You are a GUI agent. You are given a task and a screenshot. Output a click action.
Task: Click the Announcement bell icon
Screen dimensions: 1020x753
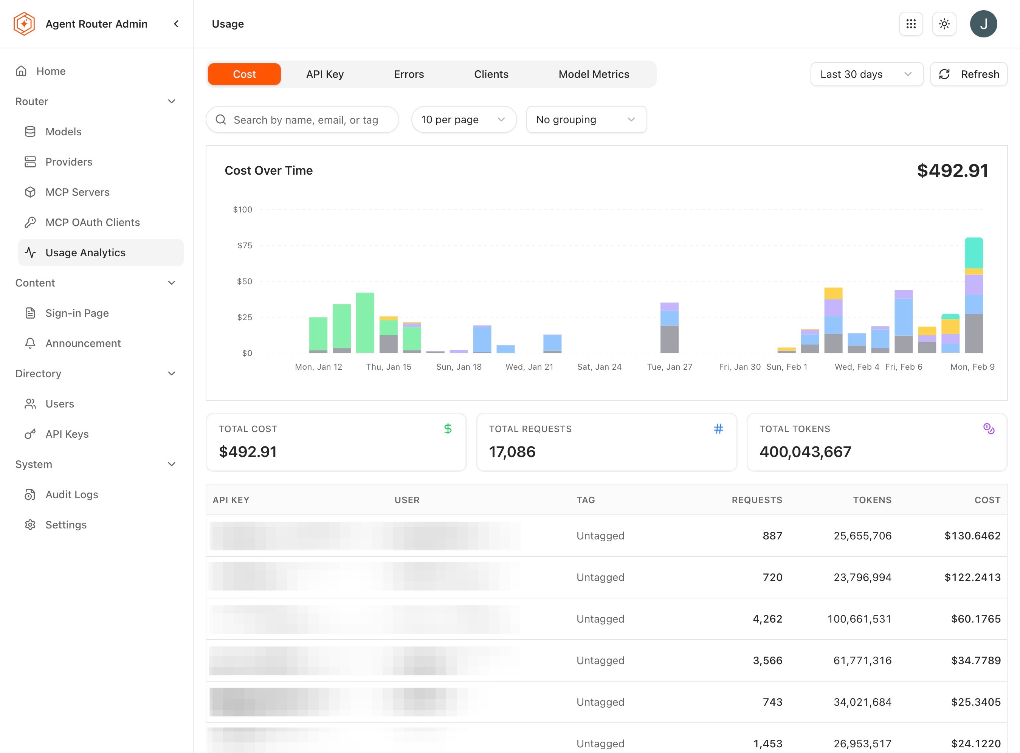(30, 343)
